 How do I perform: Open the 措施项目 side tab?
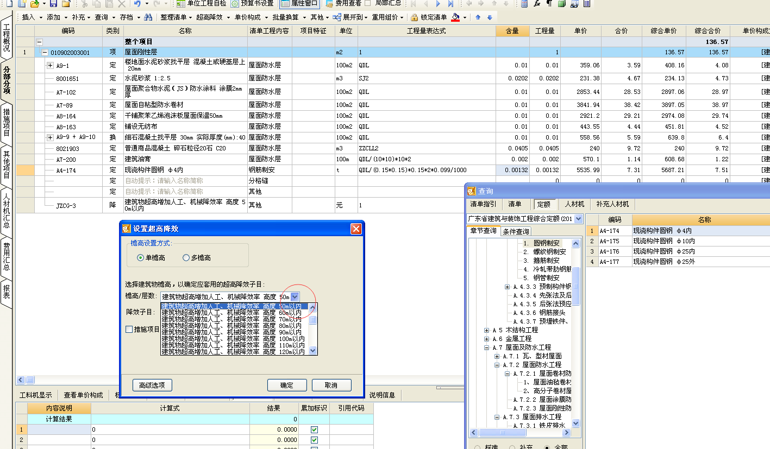pyautogui.click(x=7, y=122)
